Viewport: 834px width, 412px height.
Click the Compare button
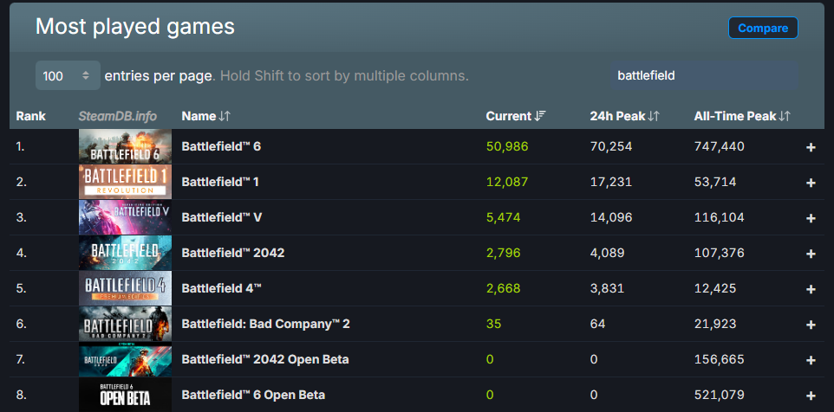click(x=763, y=29)
